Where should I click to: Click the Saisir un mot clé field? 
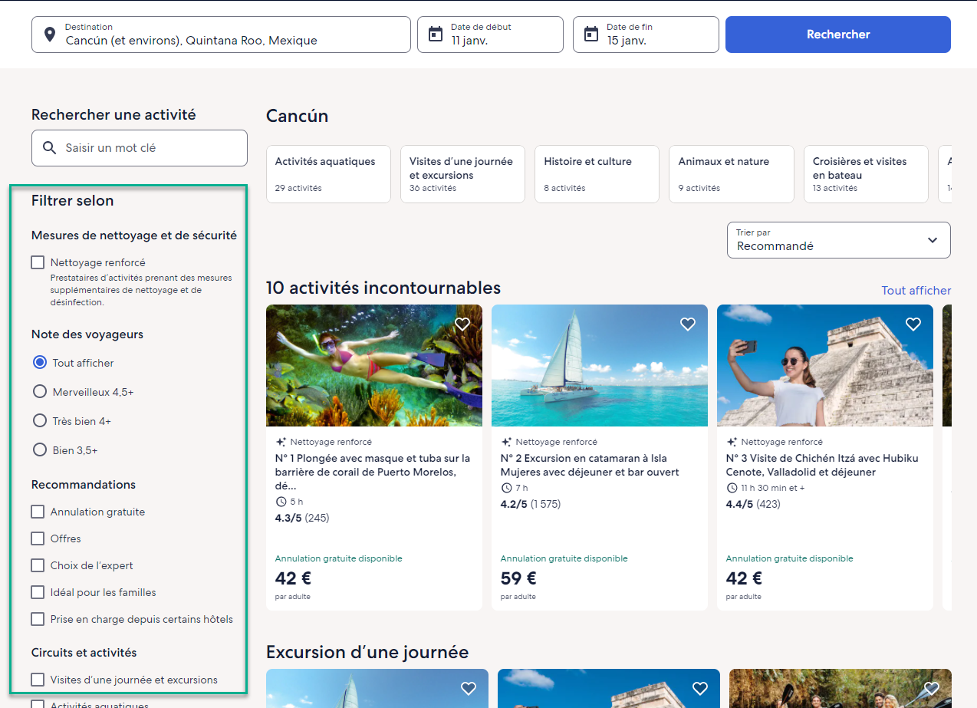[140, 148]
